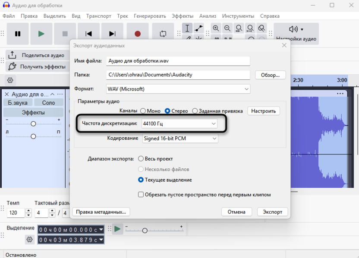Select the Envelope tool
This screenshot has height=258, width=359.
[198, 28]
